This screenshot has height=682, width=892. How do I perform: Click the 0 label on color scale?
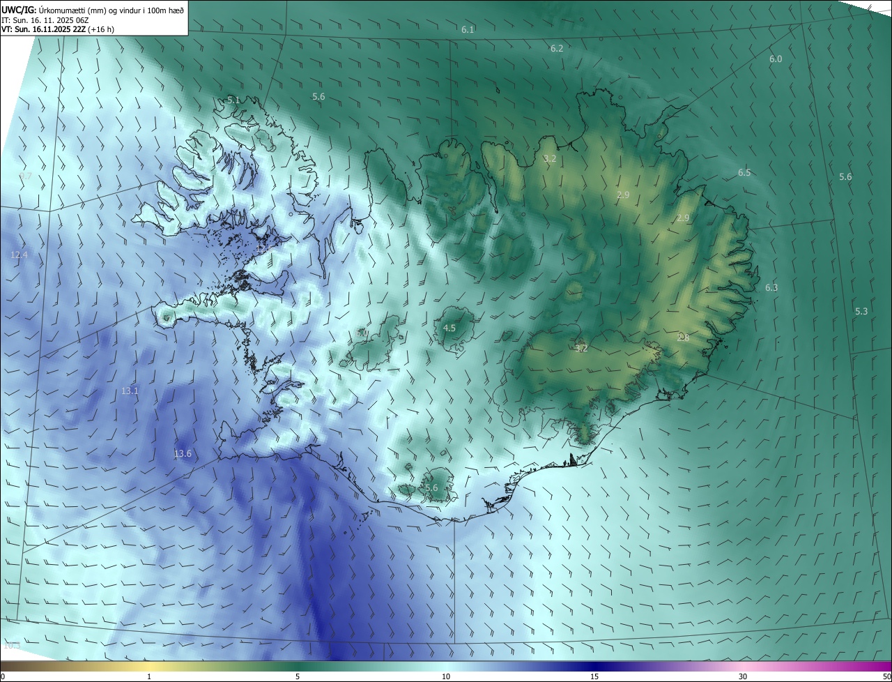3,676
